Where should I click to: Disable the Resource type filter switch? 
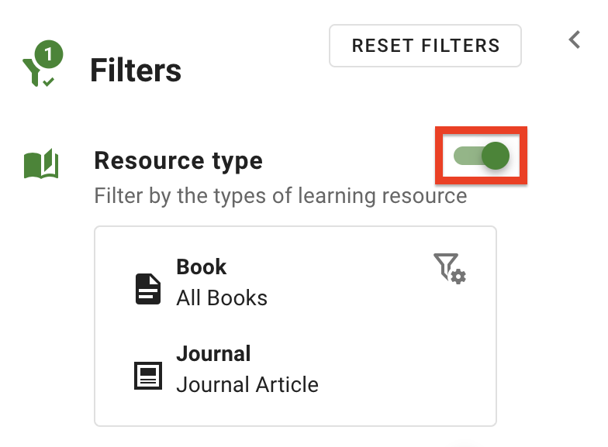[482, 156]
